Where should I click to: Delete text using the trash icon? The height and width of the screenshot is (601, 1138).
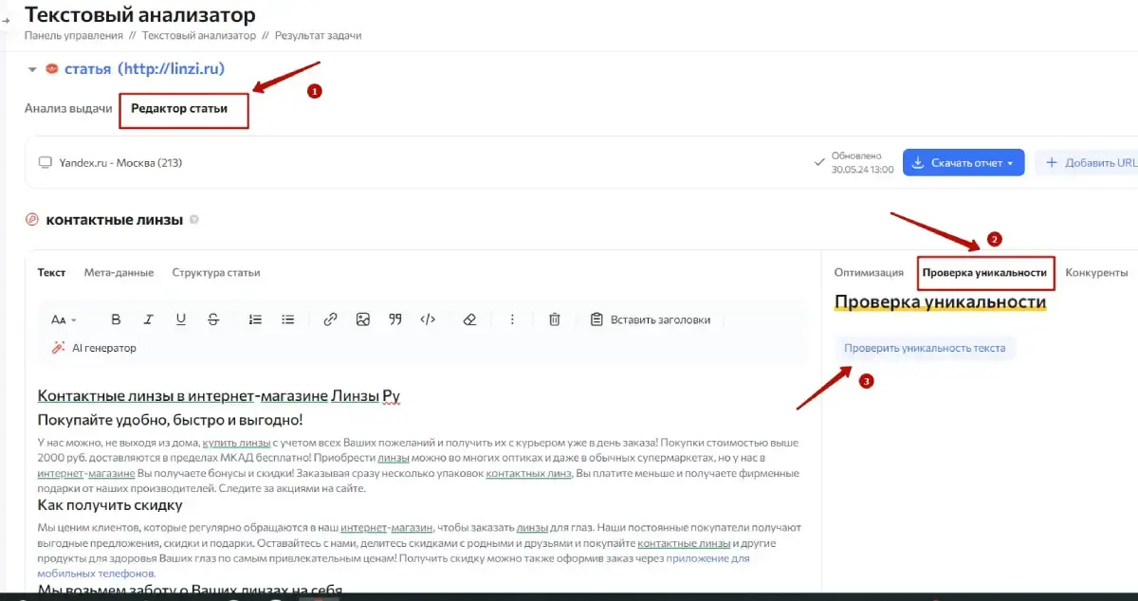(555, 319)
